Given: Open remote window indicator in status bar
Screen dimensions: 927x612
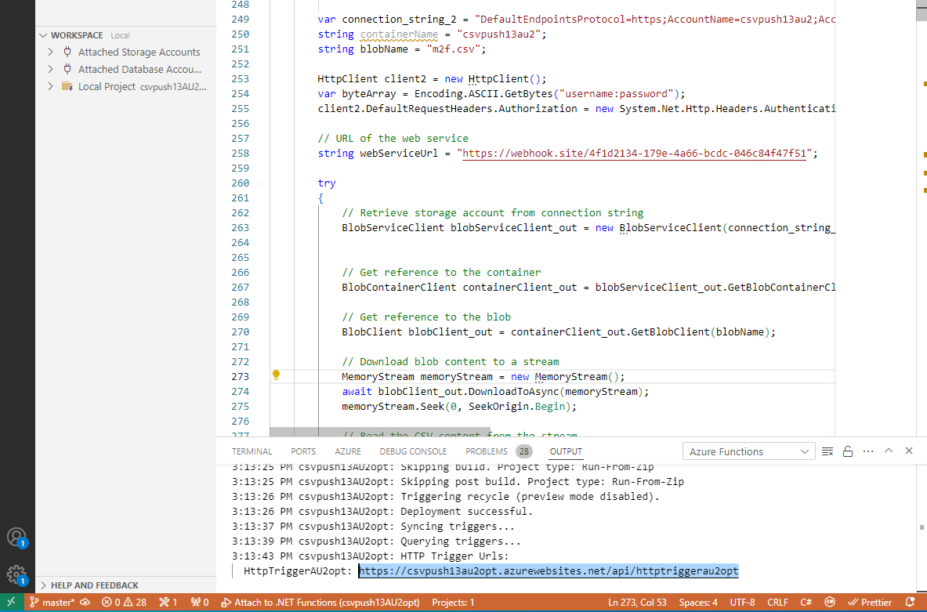Looking at the screenshot, I should [11, 603].
